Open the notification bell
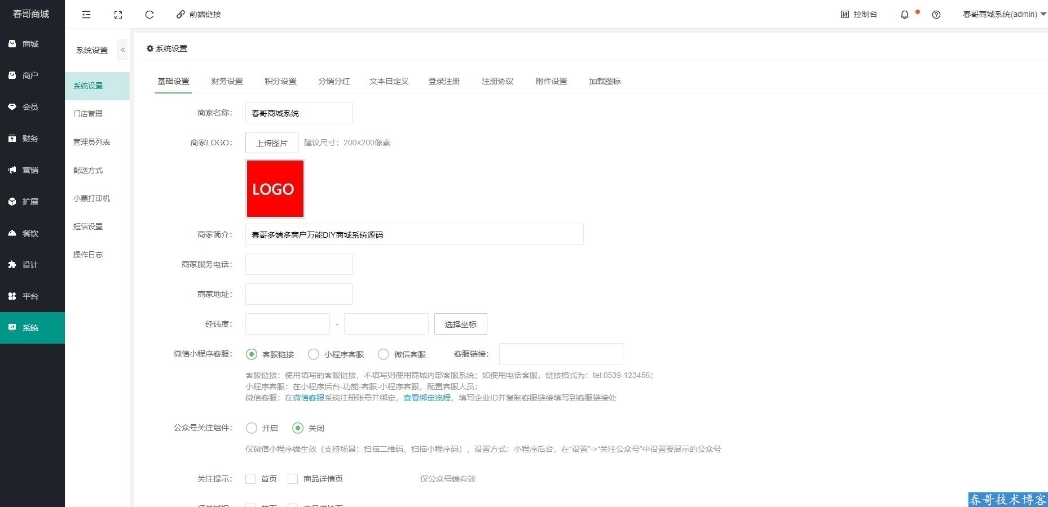Viewport: 1048px width, 507px height. 905,15
